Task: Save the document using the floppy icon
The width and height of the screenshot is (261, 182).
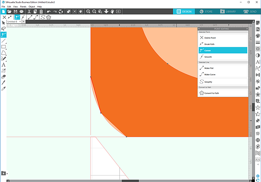Action: point(15,12)
